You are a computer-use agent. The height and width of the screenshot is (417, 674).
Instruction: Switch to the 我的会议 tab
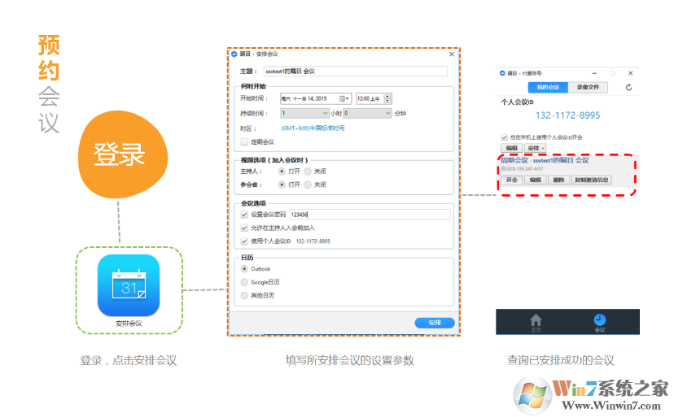[548, 87]
